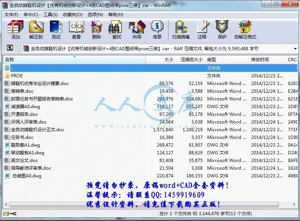The width and height of the screenshot is (300, 221).
Task: Select file 封面任务书开题报告答辩表.doc
Action: pyautogui.click(x=42, y=99)
